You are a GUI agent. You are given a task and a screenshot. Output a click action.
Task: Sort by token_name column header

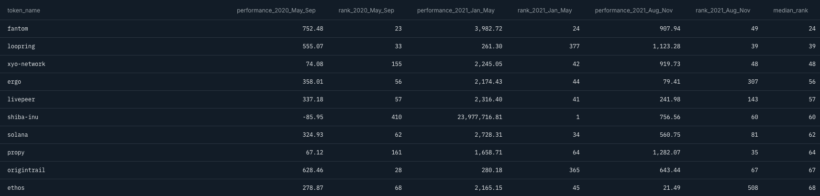tap(23, 11)
